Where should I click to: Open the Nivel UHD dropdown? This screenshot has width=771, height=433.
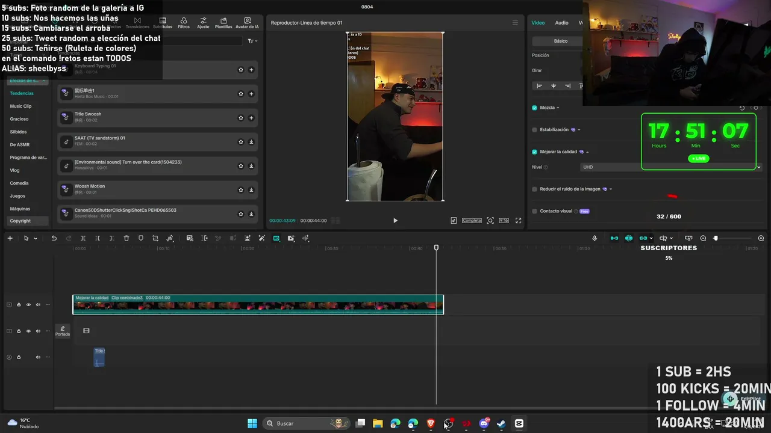(x=672, y=167)
